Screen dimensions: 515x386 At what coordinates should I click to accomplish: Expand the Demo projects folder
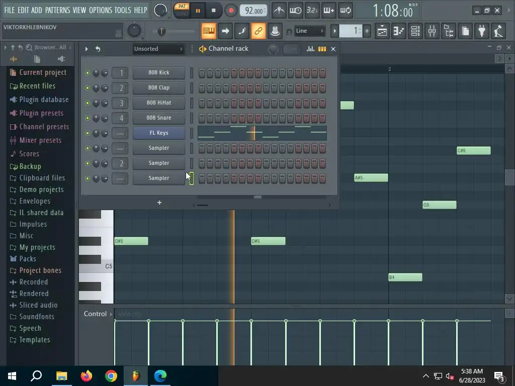(x=37, y=189)
